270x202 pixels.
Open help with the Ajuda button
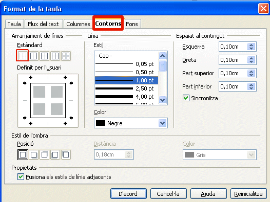[x=208, y=194]
